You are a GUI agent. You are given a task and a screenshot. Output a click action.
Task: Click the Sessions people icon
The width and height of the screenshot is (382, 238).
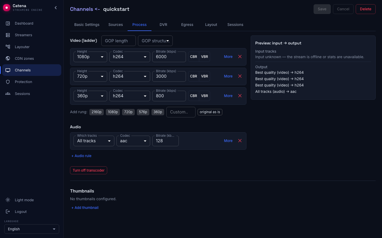(x=8, y=94)
